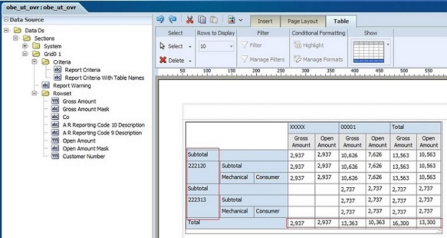The width and height of the screenshot is (447, 238).
Task: Open the arrow beside the component icon
Action: (241, 20)
